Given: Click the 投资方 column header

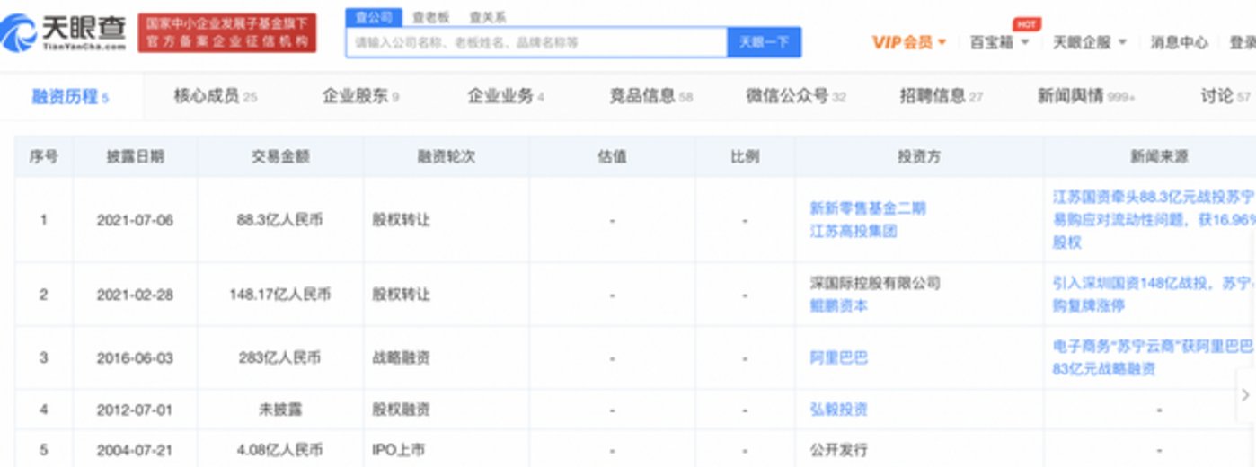Looking at the screenshot, I should 919,156.
